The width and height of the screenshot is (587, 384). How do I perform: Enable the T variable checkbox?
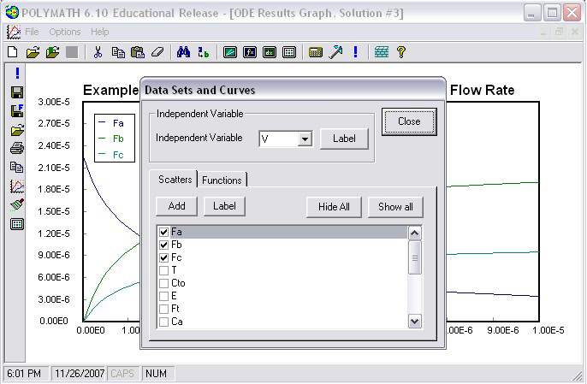click(x=163, y=270)
